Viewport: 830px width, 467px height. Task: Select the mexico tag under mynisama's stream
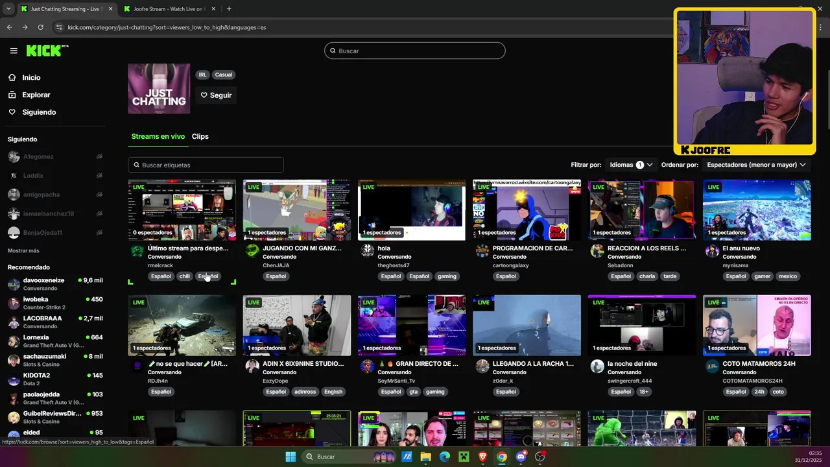point(788,276)
